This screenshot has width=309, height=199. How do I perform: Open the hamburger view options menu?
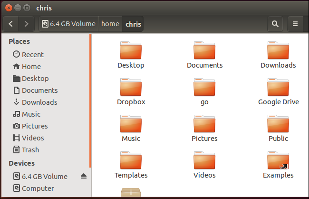(x=295, y=24)
